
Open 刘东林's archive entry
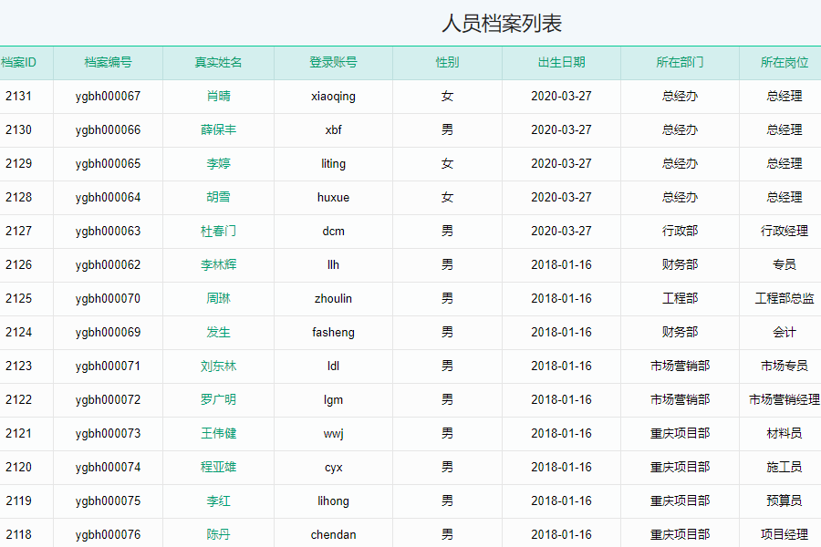[x=218, y=366]
